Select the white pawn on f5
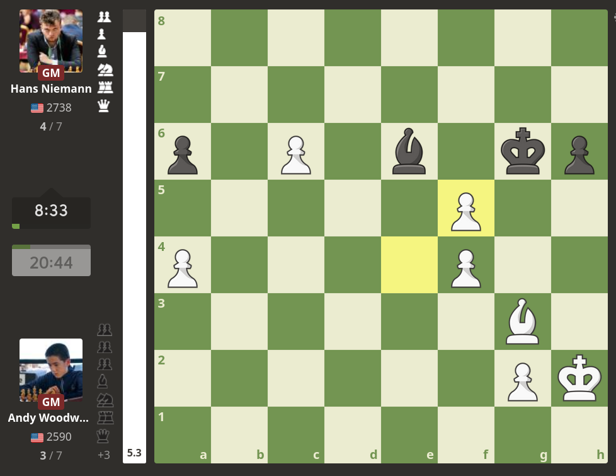Screen dimensions: 616x476 coord(466,212)
